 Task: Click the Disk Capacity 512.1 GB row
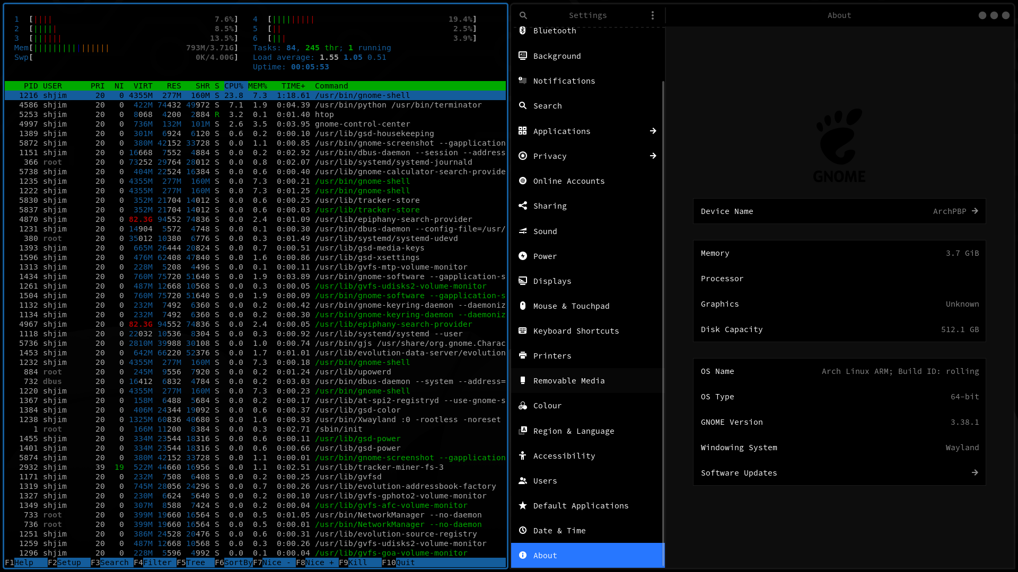(x=839, y=329)
